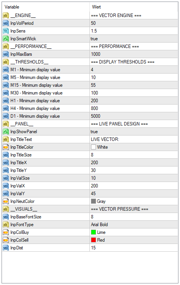Select the 'M30 - Minimum display value' row label
Screen dimensions: 180x285
click(36, 93)
